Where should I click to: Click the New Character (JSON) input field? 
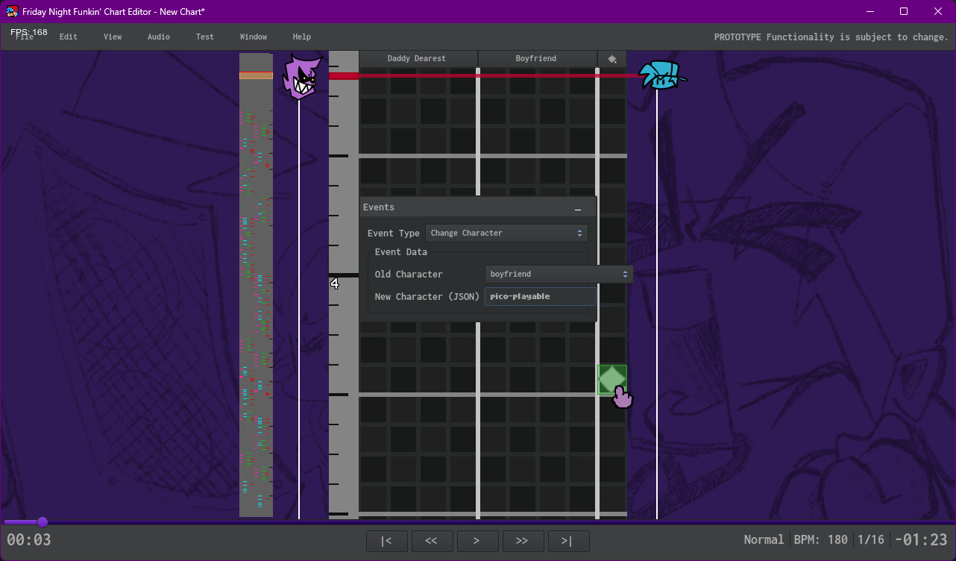(x=539, y=296)
